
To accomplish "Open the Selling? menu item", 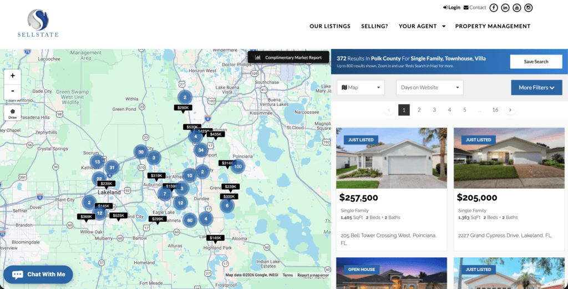I will [x=374, y=26].
